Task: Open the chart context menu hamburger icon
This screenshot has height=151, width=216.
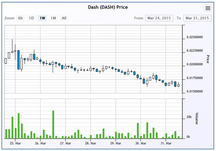Action: pos(208,8)
